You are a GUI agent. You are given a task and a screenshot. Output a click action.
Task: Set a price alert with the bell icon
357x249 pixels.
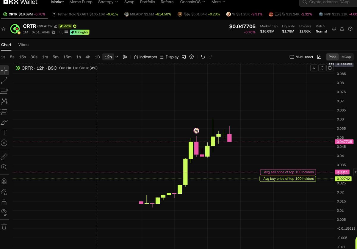click(x=334, y=29)
